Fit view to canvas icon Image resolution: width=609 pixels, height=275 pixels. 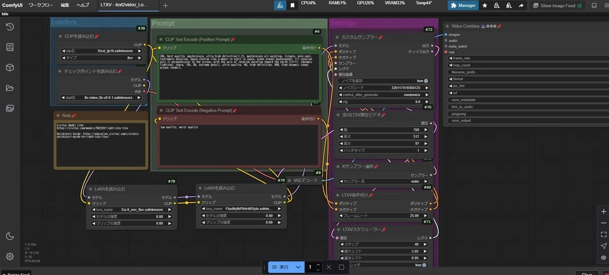point(603,234)
